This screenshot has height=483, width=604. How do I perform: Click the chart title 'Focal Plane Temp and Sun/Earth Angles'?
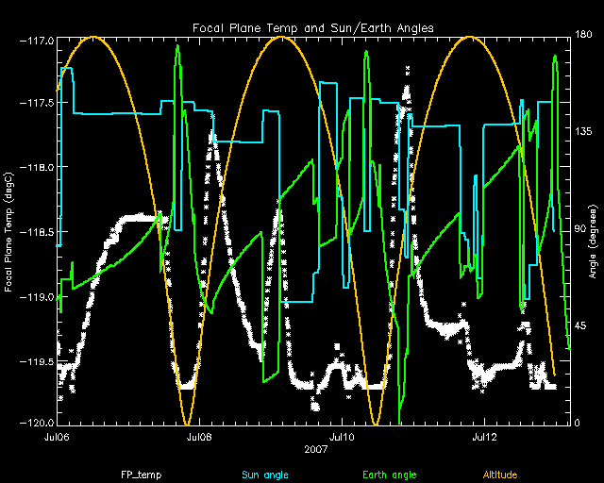pyautogui.click(x=311, y=27)
